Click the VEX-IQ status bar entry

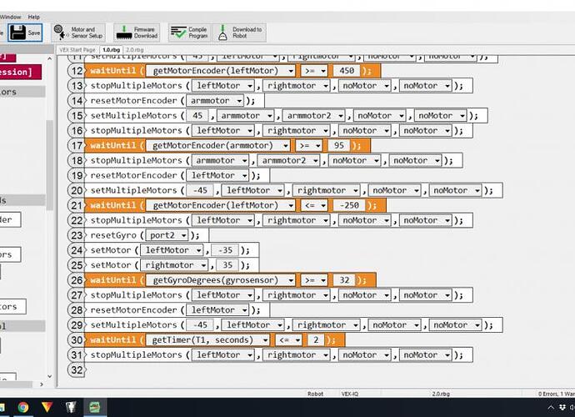pos(349,394)
